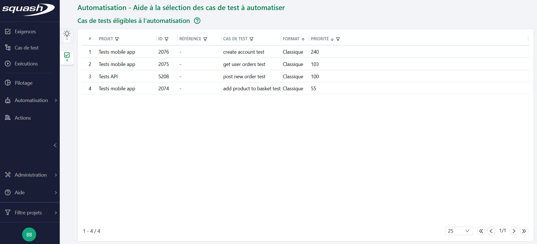Image resolution: width=537 pixels, height=244 pixels.
Task: Filter the ID column
Action: [x=167, y=39]
